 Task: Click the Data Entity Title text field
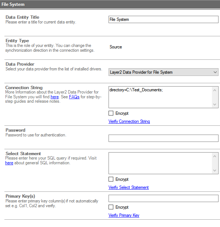pyautogui.click(x=163, y=19)
